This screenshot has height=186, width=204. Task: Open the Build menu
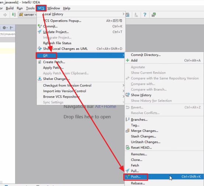pos(10,8)
